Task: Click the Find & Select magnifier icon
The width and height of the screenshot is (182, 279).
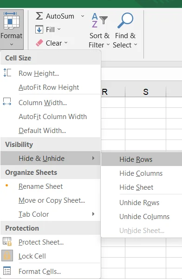Action: coord(125,20)
